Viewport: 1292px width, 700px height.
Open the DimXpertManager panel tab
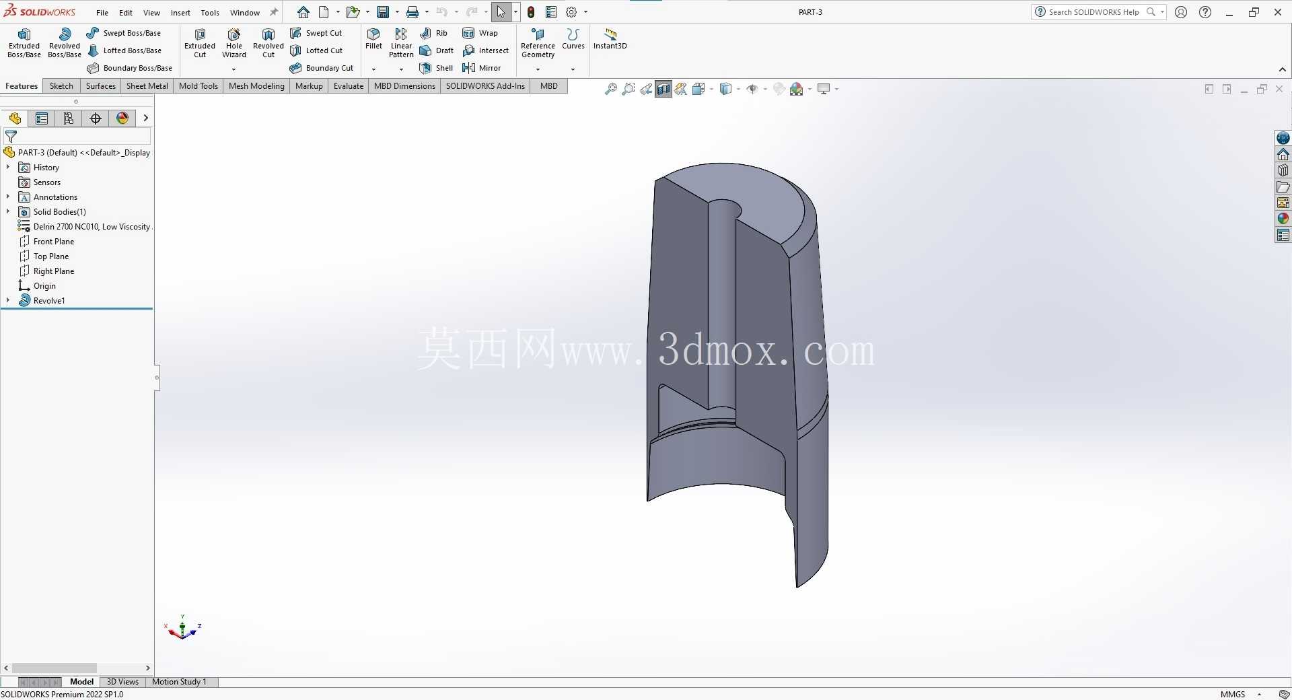pyautogui.click(x=96, y=118)
